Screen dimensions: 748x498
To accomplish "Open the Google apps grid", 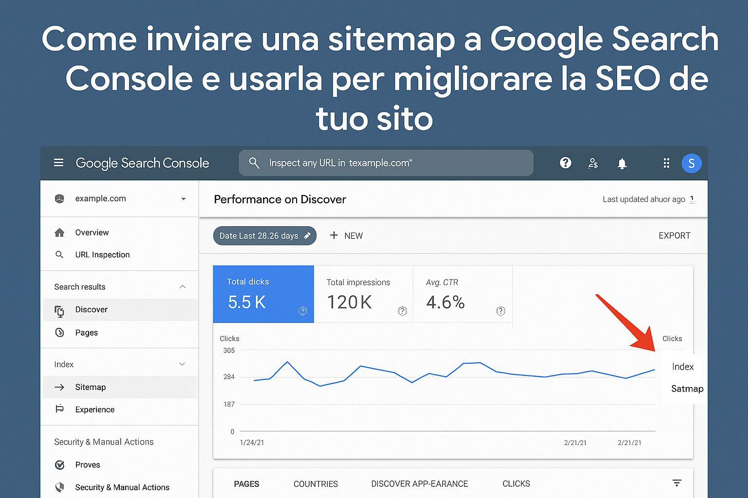I will (x=666, y=163).
